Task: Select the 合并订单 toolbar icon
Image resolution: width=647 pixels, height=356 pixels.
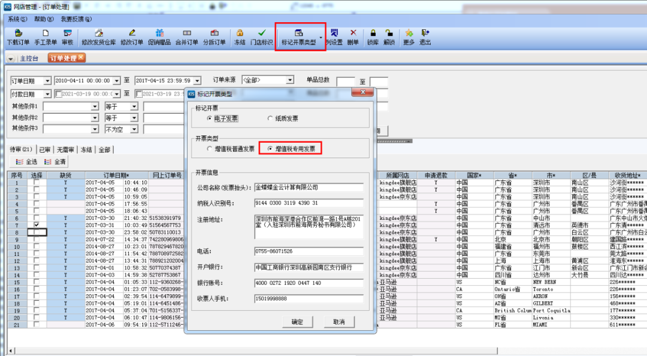Action: 187,33
